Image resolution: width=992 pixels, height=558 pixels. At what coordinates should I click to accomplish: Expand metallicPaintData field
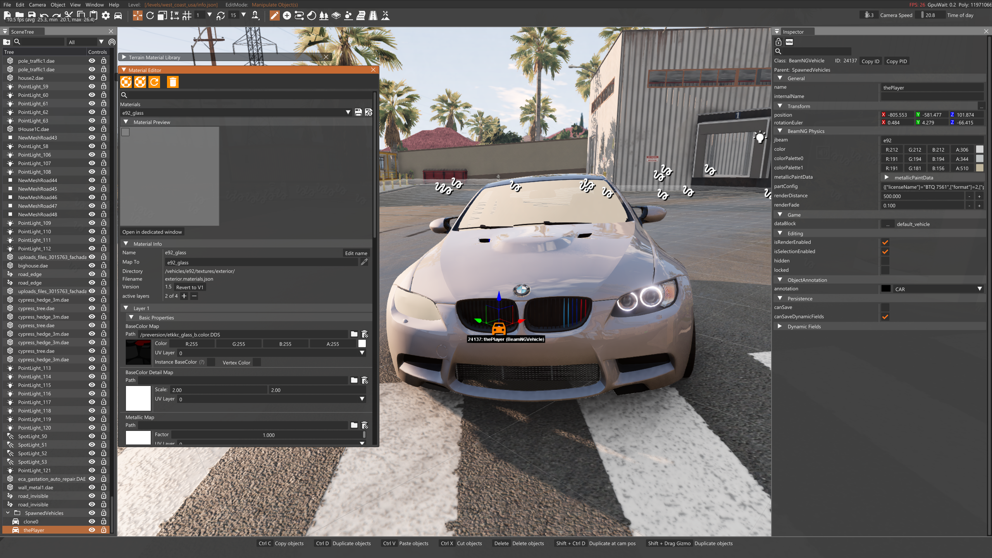(x=887, y=177)
